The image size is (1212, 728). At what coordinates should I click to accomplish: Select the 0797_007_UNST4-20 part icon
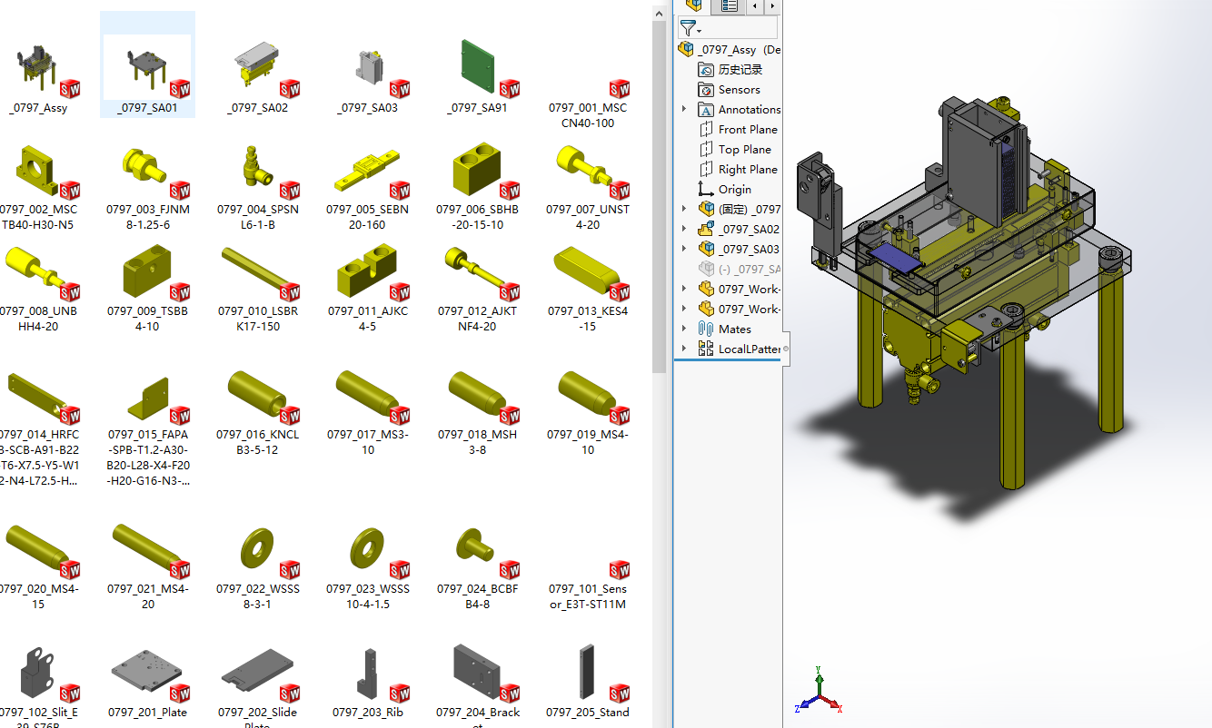click(x=588, y=171)
